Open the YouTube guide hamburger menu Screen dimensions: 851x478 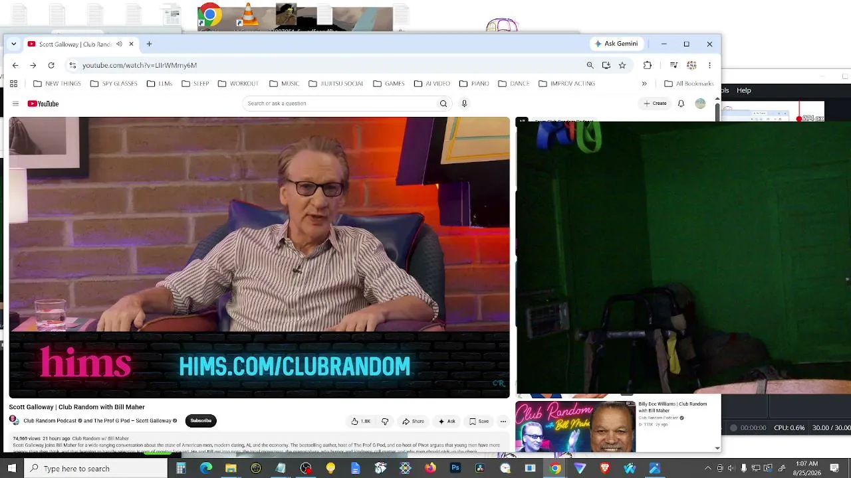15,104
